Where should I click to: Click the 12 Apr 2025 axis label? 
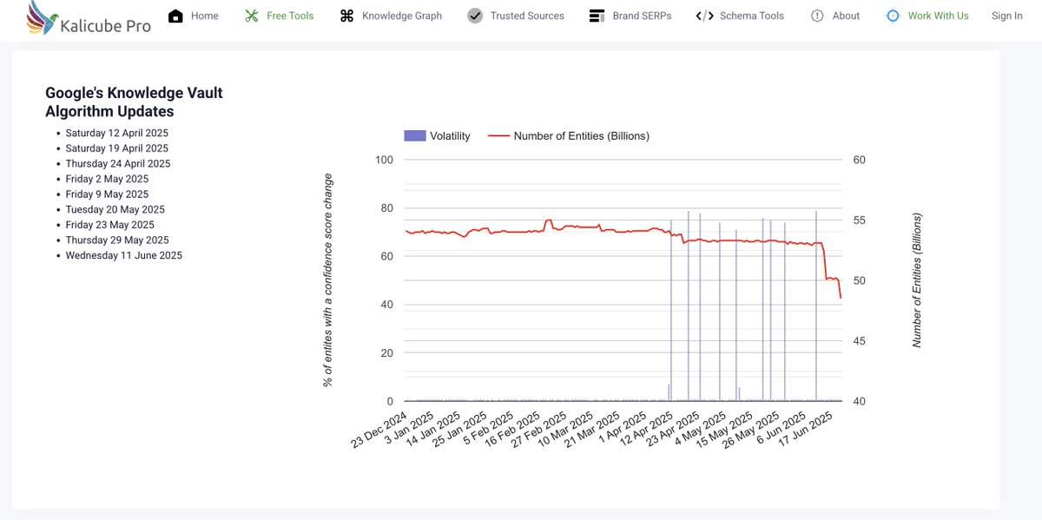pos(649,428)
